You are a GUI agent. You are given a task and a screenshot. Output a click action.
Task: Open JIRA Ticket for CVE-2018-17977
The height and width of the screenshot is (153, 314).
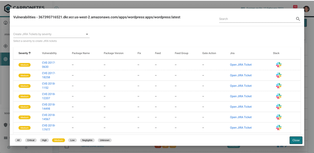click(x=241, y=128)
